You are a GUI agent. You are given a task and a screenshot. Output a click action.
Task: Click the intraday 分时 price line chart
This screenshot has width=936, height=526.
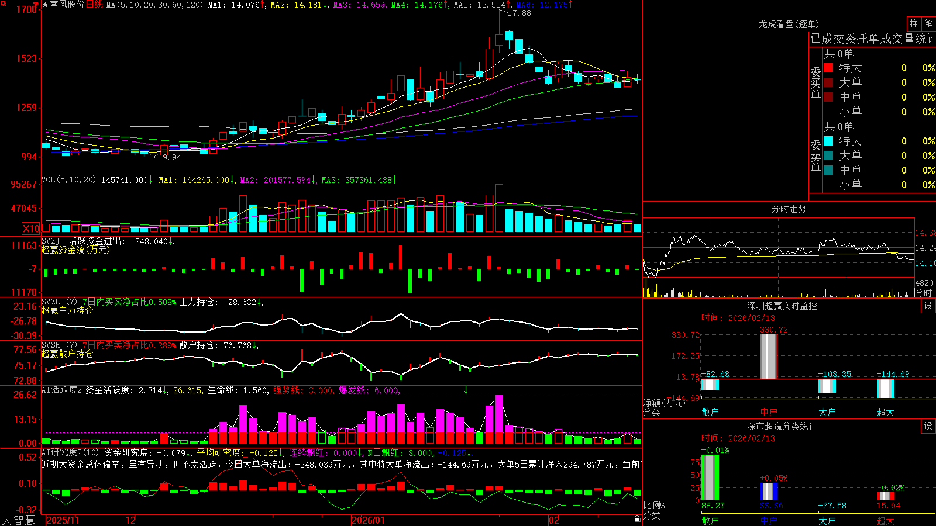[x=779, y=248]
